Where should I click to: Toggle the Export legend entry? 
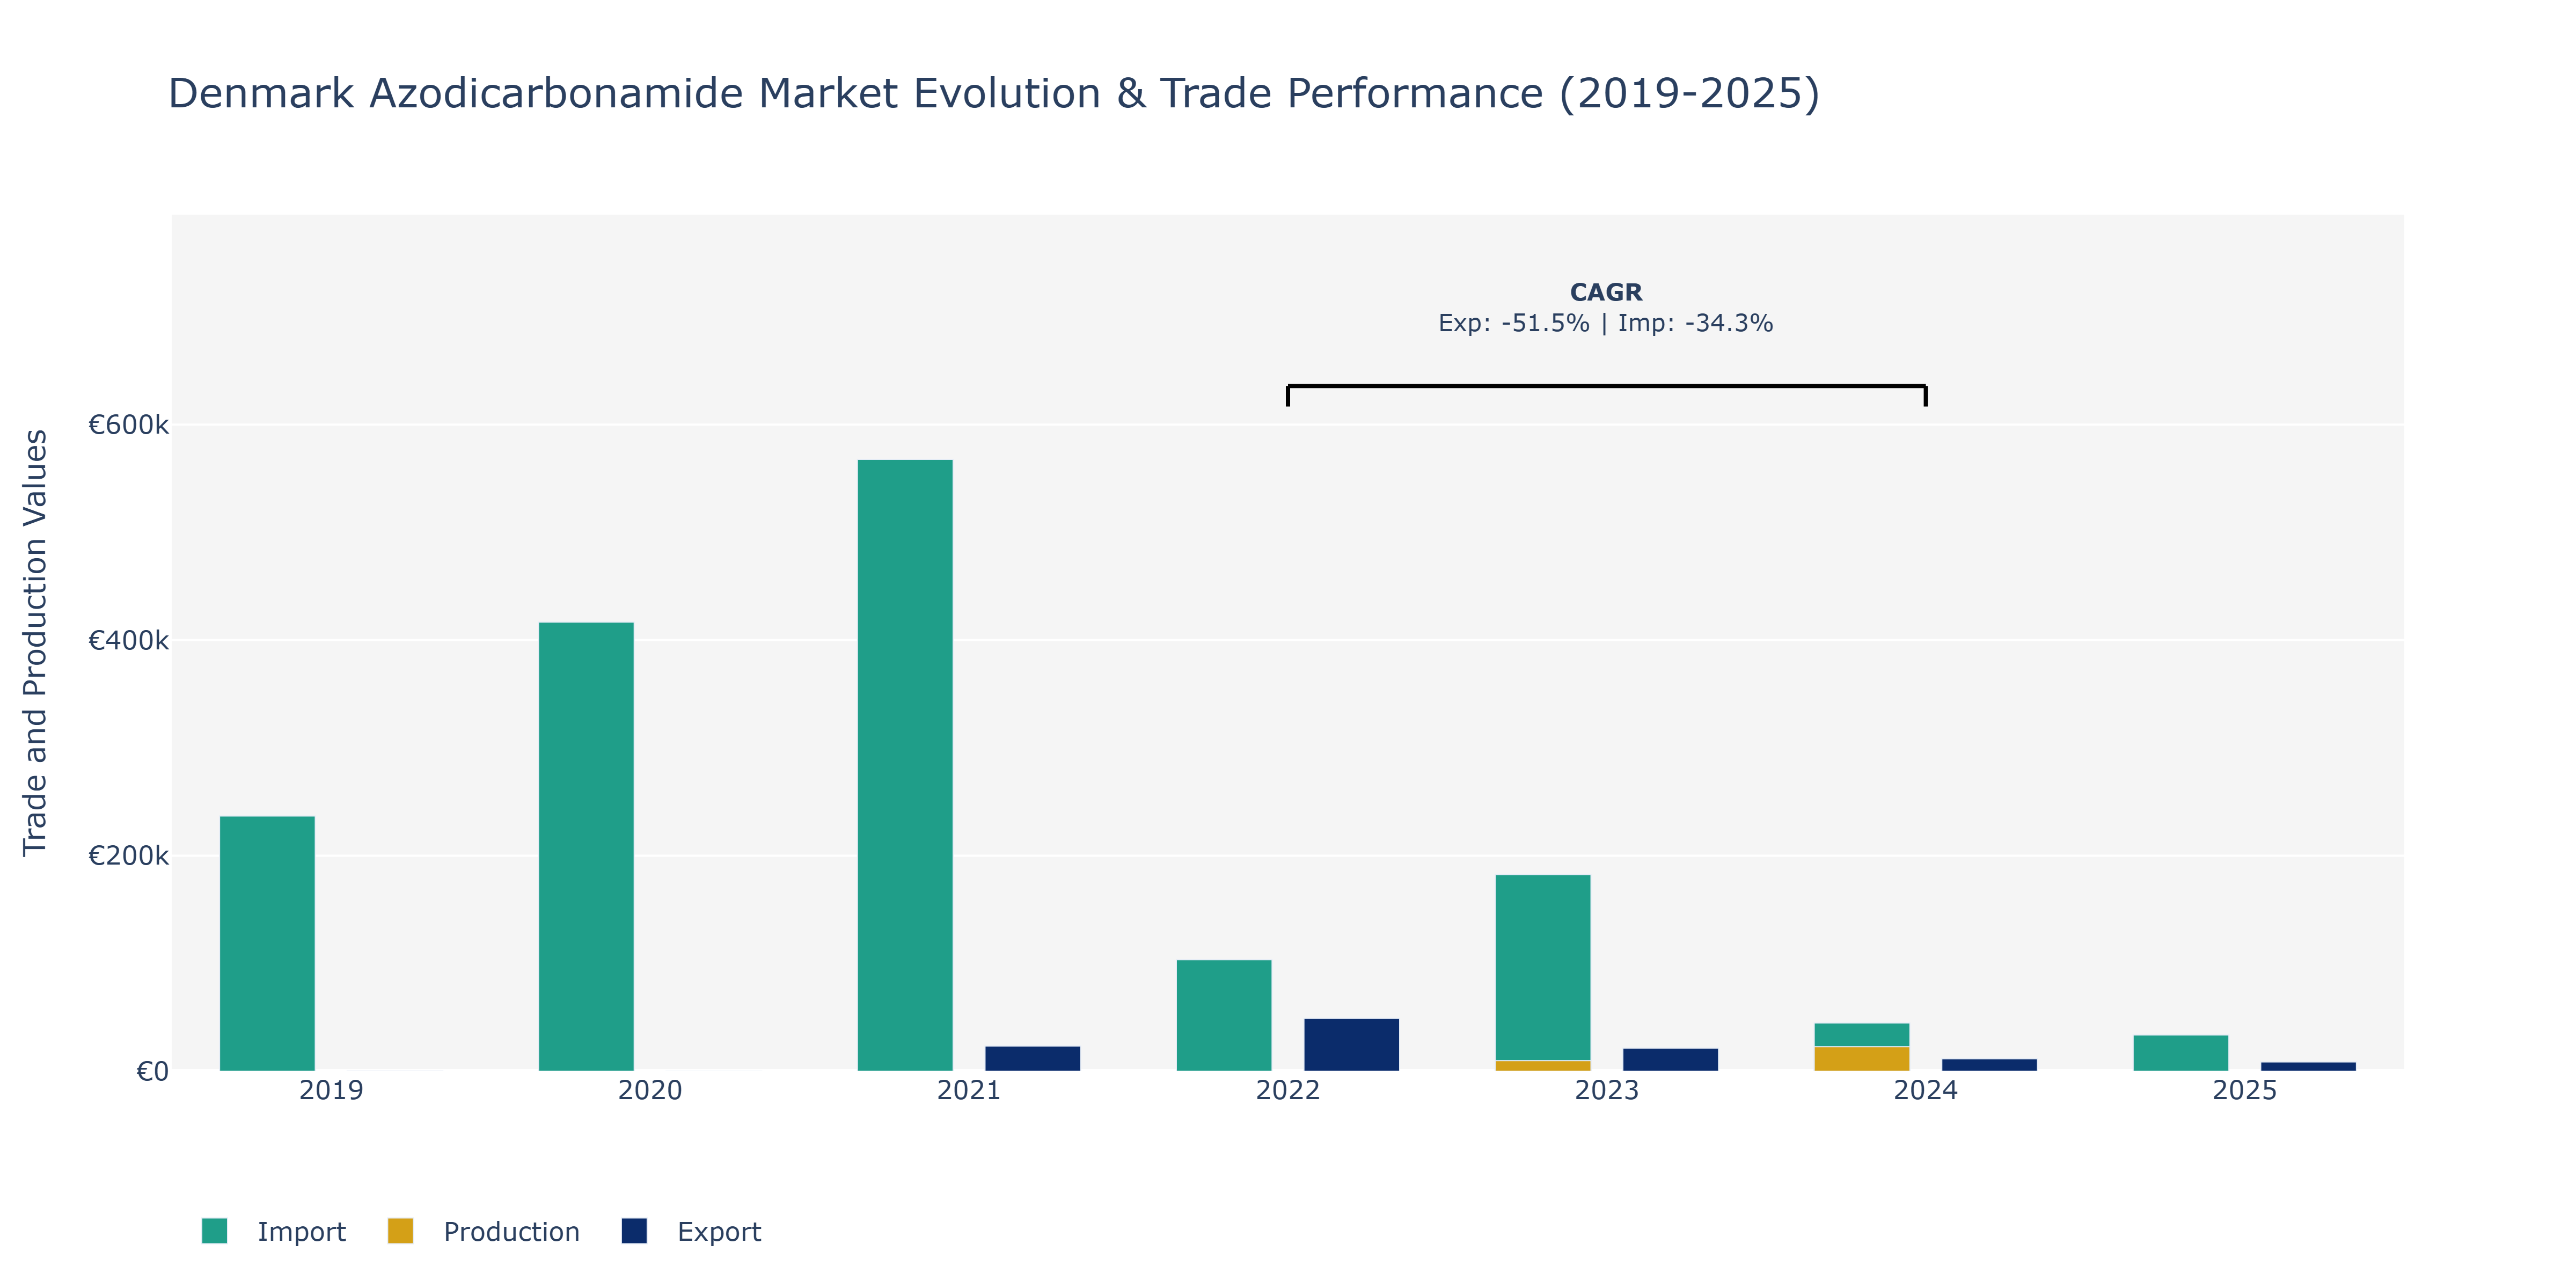pyautogui.click(x=691, y=1231)
